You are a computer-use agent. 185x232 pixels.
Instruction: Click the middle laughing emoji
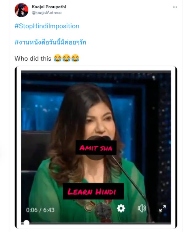[66, 58]
